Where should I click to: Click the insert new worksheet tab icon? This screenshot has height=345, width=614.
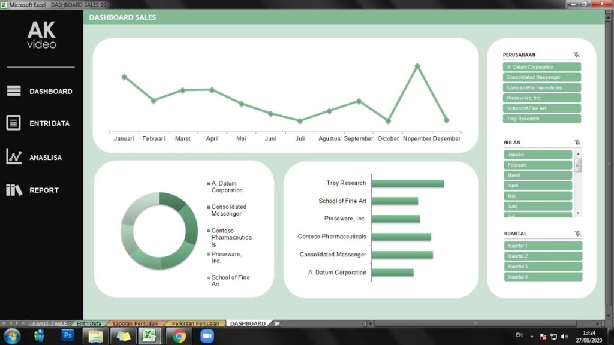277,323
